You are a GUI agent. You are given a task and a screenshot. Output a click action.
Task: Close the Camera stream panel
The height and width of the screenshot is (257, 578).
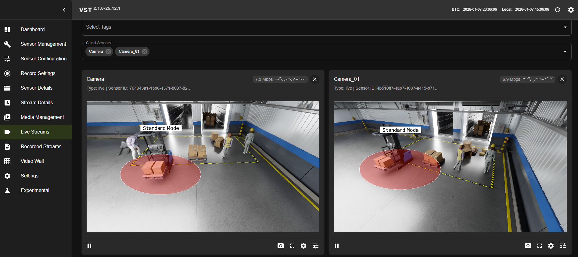(315, 79)
